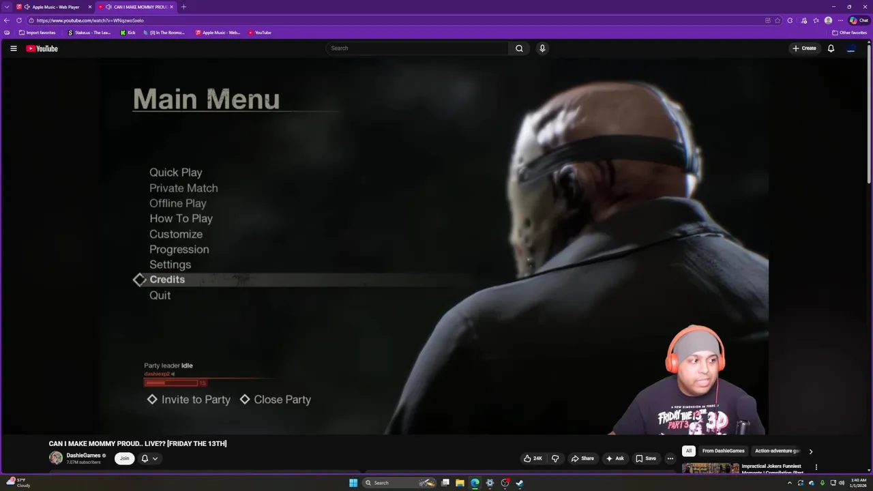Screen dimensions: 873x491
Task: Open the Other favorites folder
Action: pyautogui.click(x=849, y=33)
